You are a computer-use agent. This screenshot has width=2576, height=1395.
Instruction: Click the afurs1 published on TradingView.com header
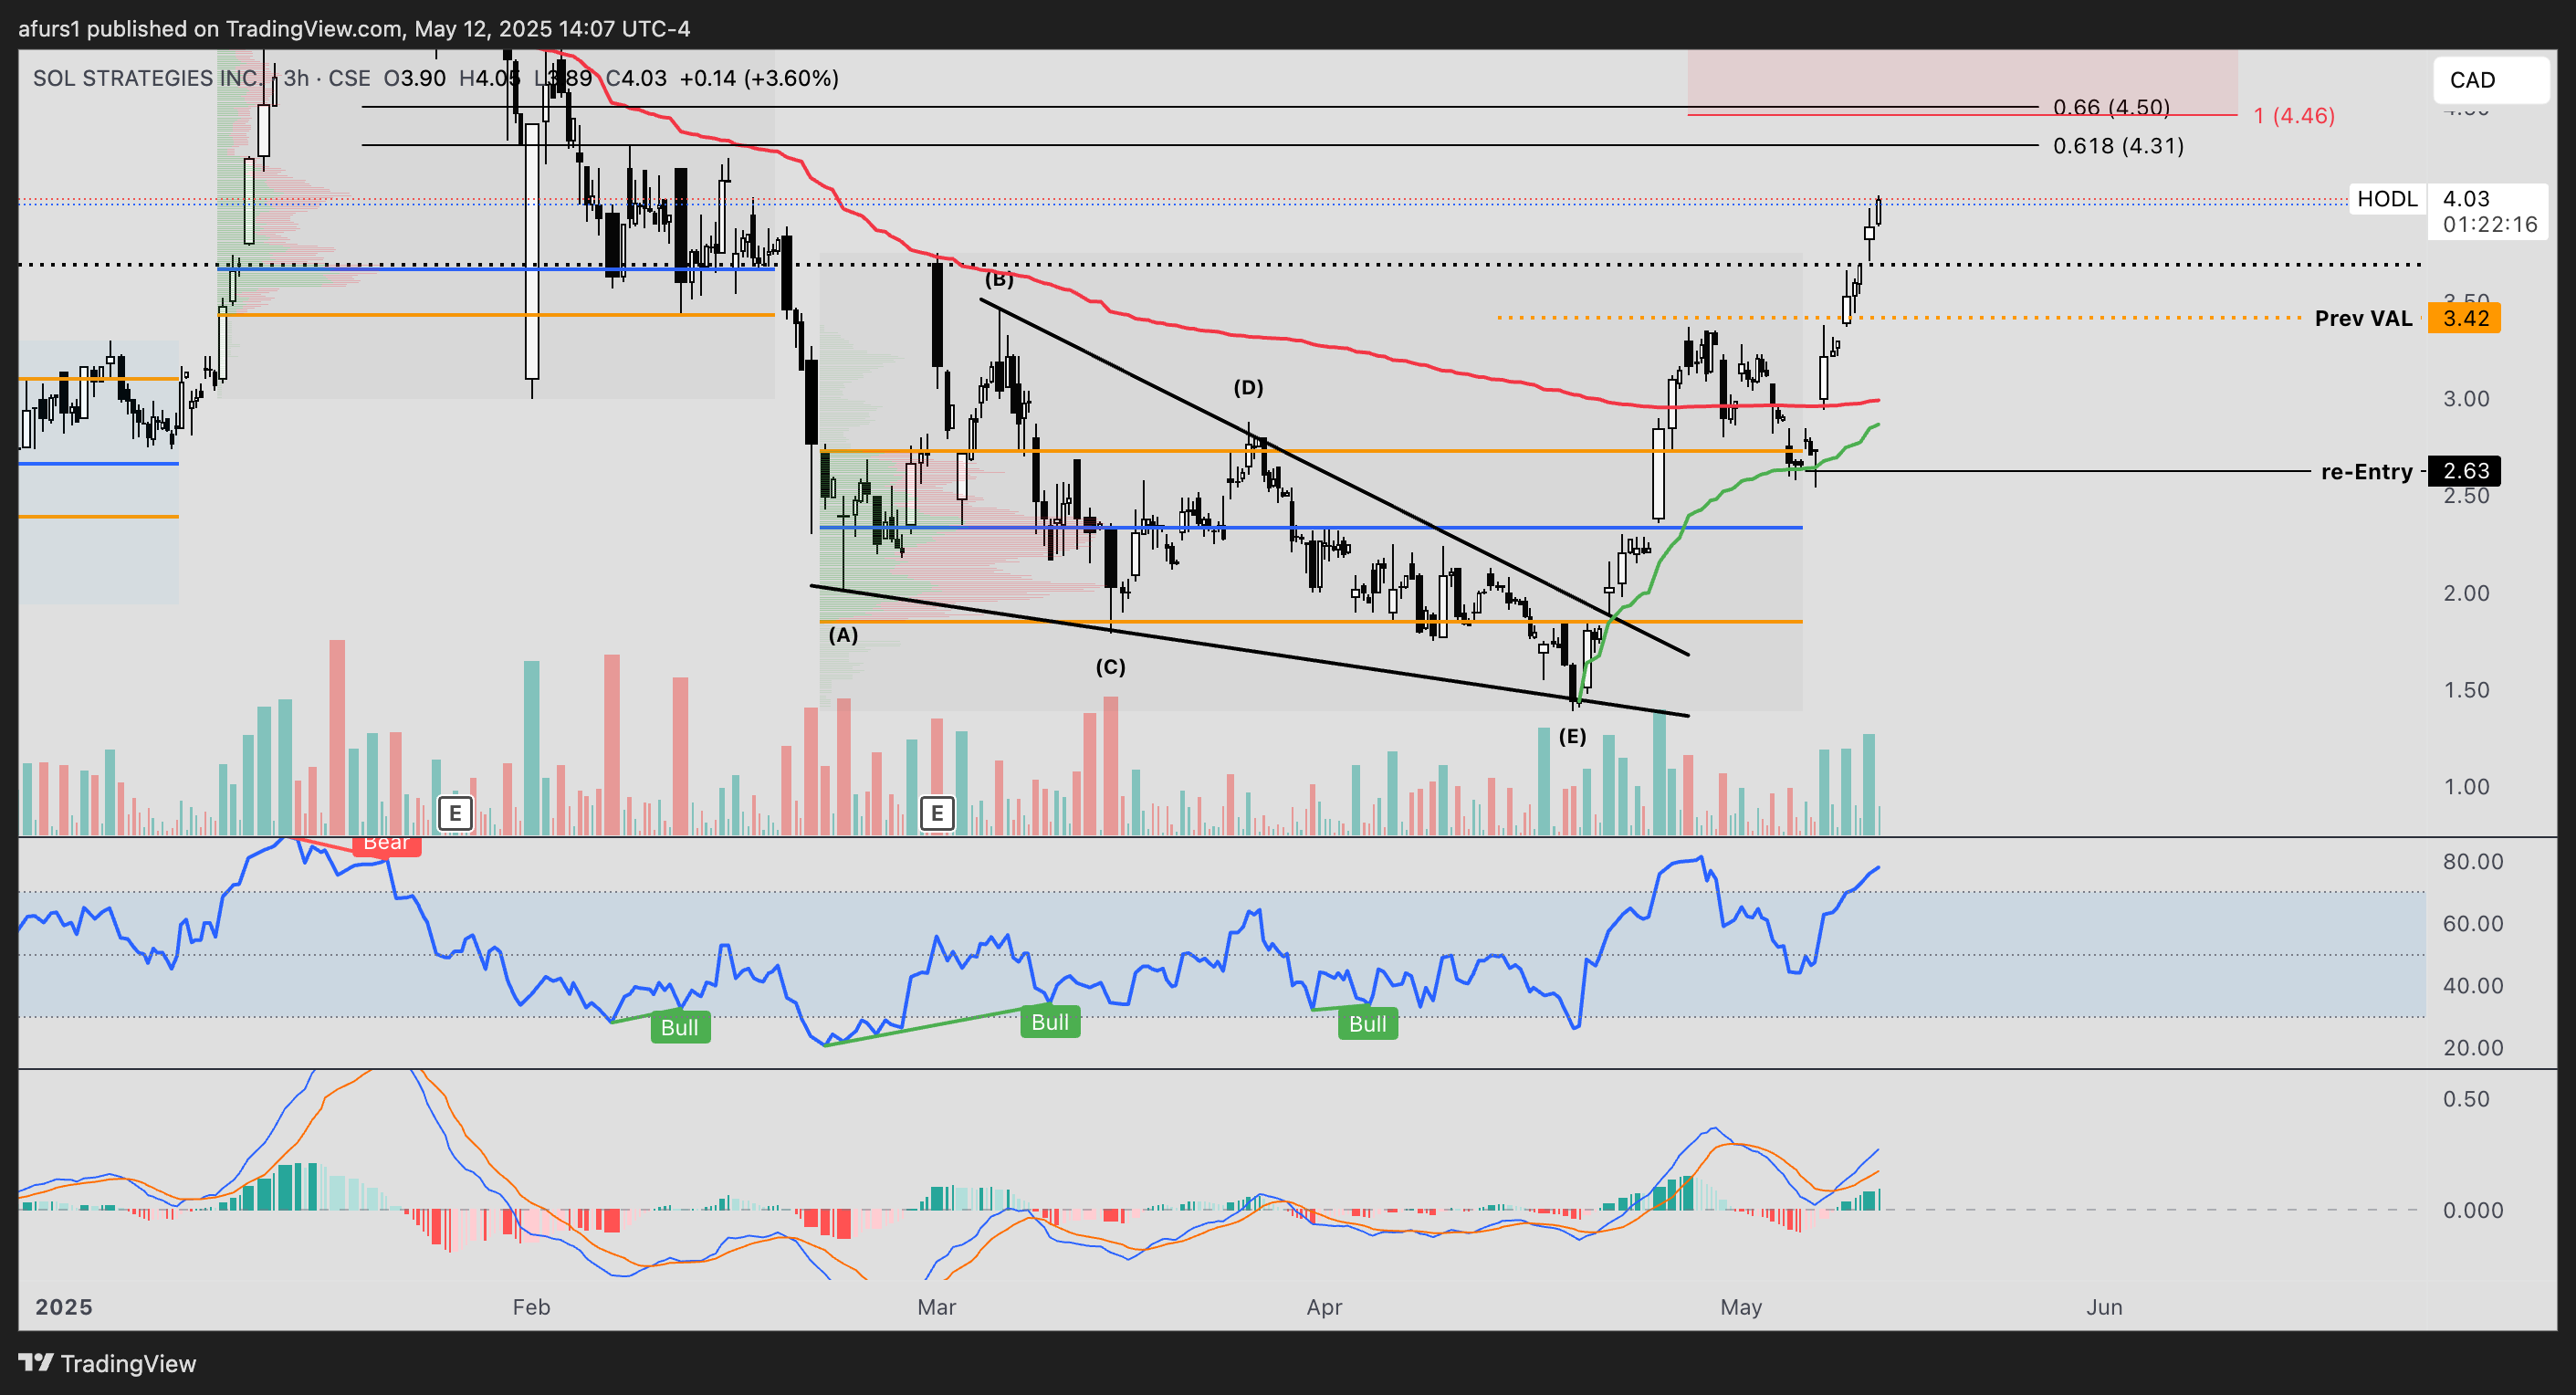coord(354,28)
